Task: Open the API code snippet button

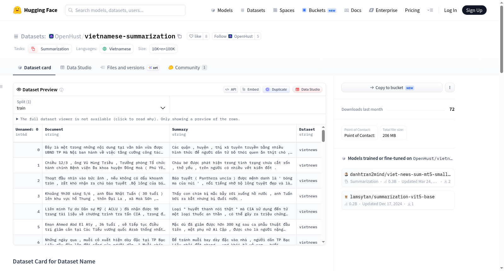Action: 231,89
